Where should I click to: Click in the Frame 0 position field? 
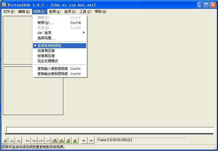click(x=142, y=140)
